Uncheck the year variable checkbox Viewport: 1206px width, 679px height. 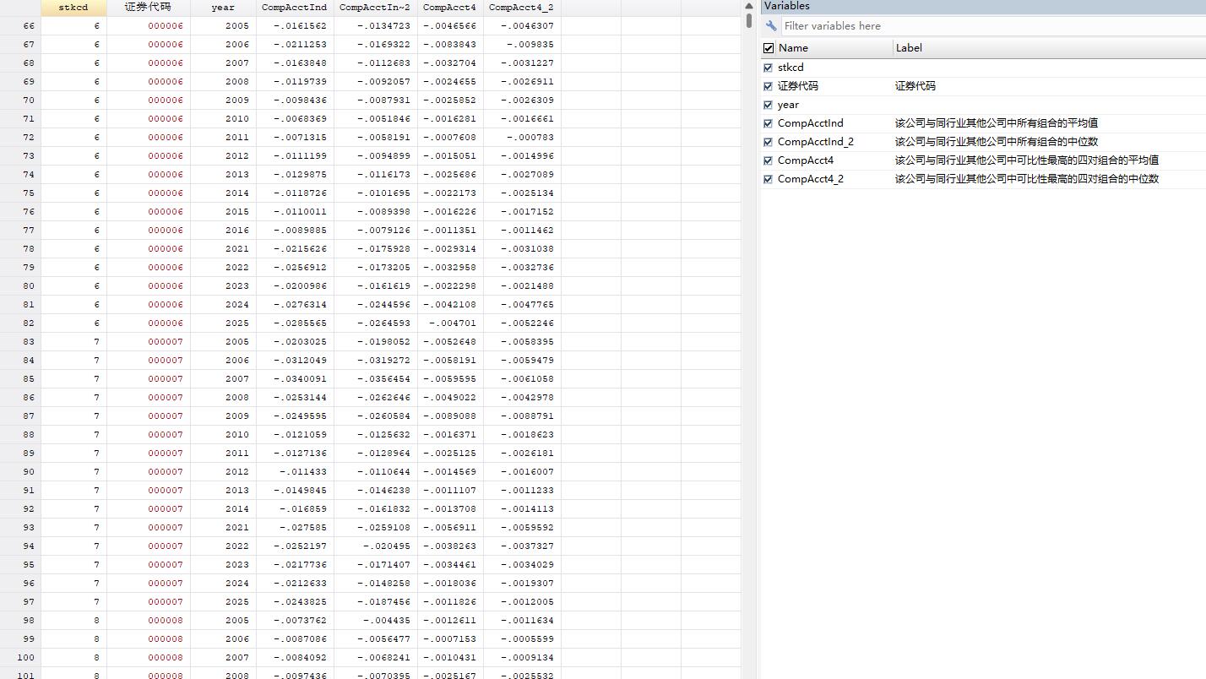[768, 105]
